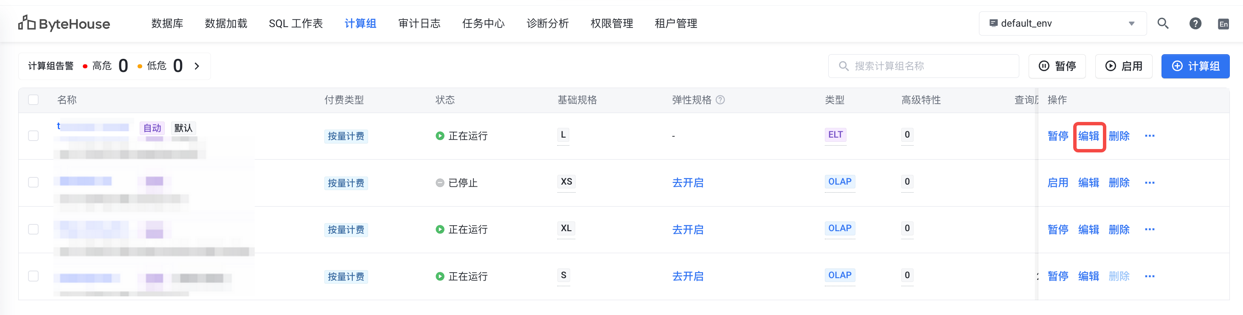Open more actions ellipsis for XL row
The width and height of the screenshot is (1243, 315).
coord(1149,229)
